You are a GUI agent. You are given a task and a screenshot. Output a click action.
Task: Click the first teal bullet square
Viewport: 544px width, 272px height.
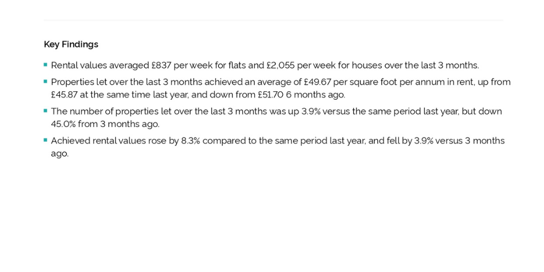pyautogui.click(x=45, y=64)
